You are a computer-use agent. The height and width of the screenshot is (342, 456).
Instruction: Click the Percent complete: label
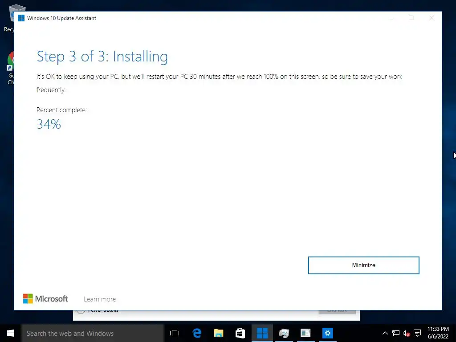tap(61, 110)
